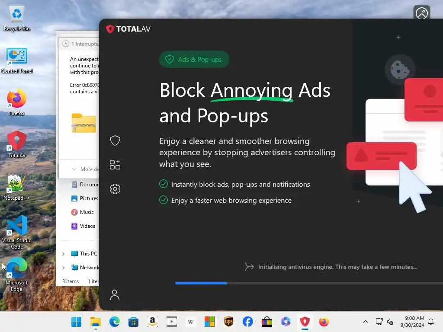Viewport: 443px width, 332px height.
Task: Open Microsoft Edge from taskbar
Action: click(114, 322)
